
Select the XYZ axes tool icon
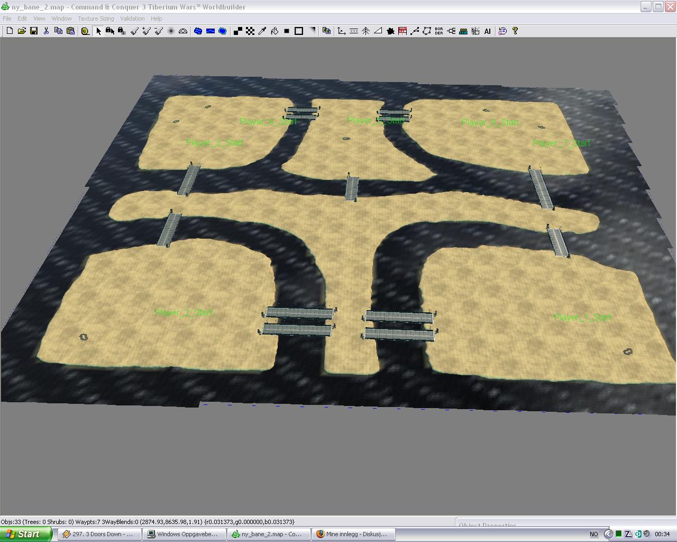click(x=342, y=31)
